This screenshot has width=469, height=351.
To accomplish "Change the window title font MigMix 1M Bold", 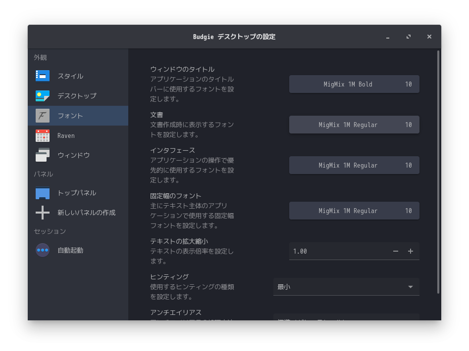I will (x=354, y=84).
